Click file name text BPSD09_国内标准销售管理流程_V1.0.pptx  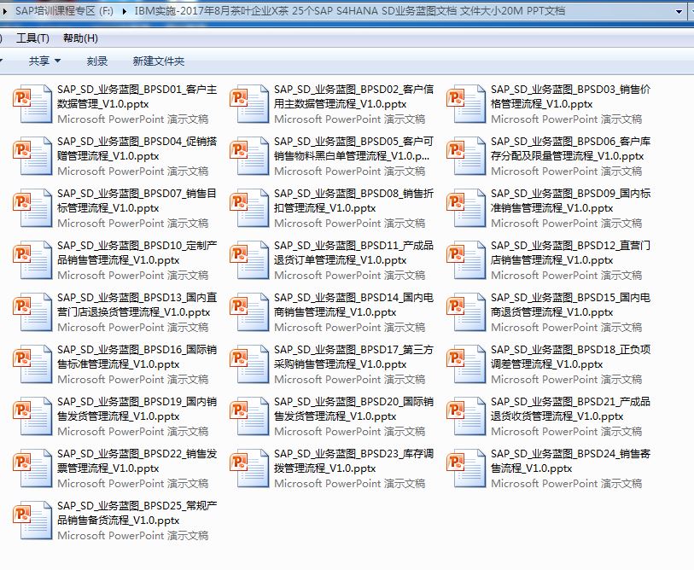[x=570, y=201]
